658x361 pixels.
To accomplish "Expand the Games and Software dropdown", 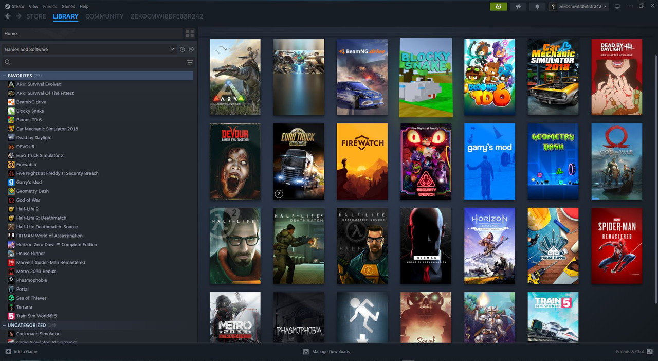I will [x=89, y=49].
